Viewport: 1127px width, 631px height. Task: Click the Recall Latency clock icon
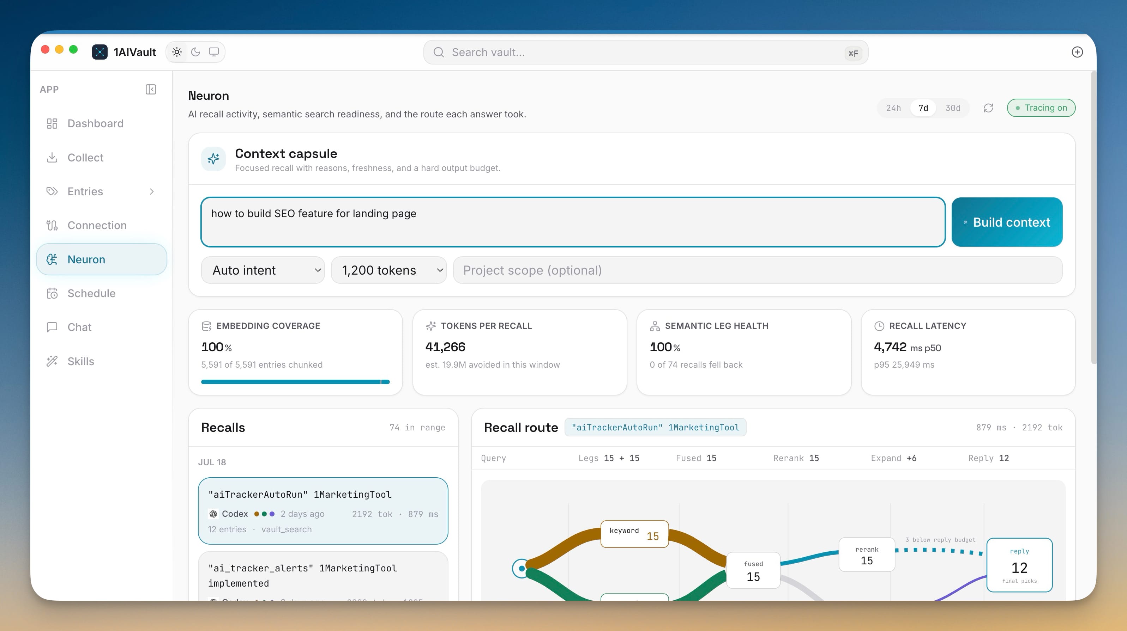point(879,326)
